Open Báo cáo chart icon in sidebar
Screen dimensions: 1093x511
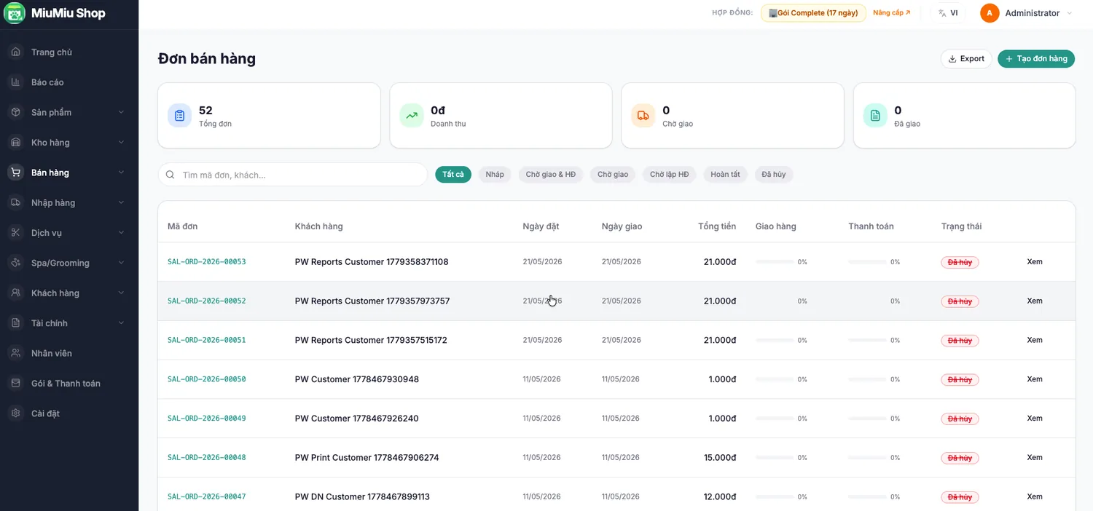(15, 82)
